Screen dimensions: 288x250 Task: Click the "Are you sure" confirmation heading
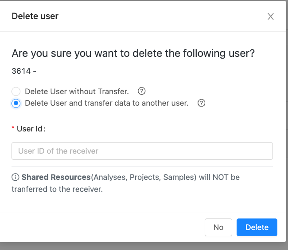pyautogui.click(x=133, y=54)
